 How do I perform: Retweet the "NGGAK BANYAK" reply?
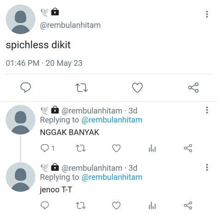[80, 148]
